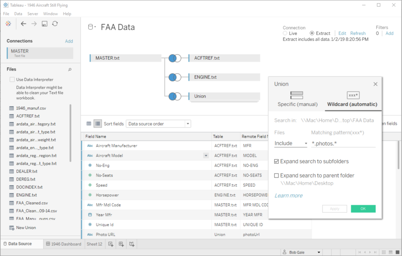
Task: Open the Sort fields dropdown
Action: [159, 124]
